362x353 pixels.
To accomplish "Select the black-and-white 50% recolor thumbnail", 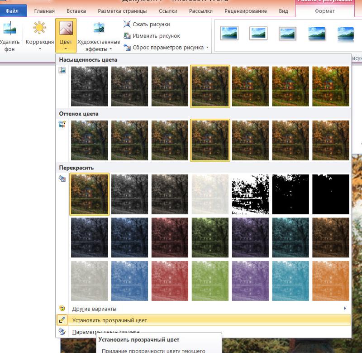I will (250, 194).
